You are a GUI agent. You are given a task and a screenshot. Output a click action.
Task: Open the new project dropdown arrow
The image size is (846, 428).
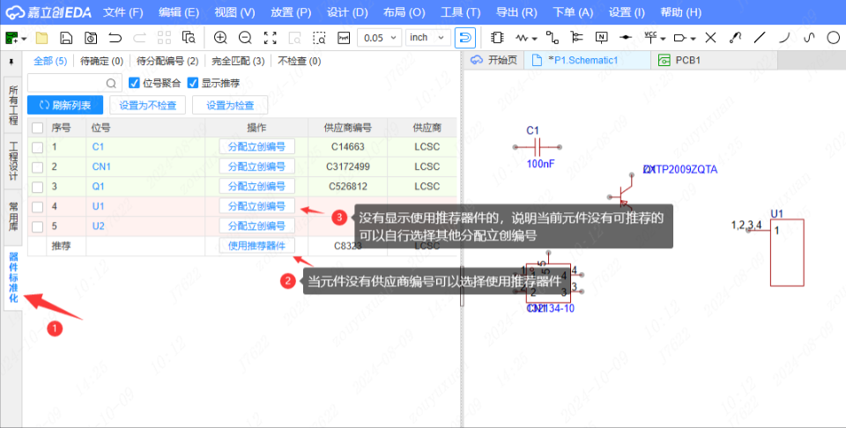pos(25,38)
